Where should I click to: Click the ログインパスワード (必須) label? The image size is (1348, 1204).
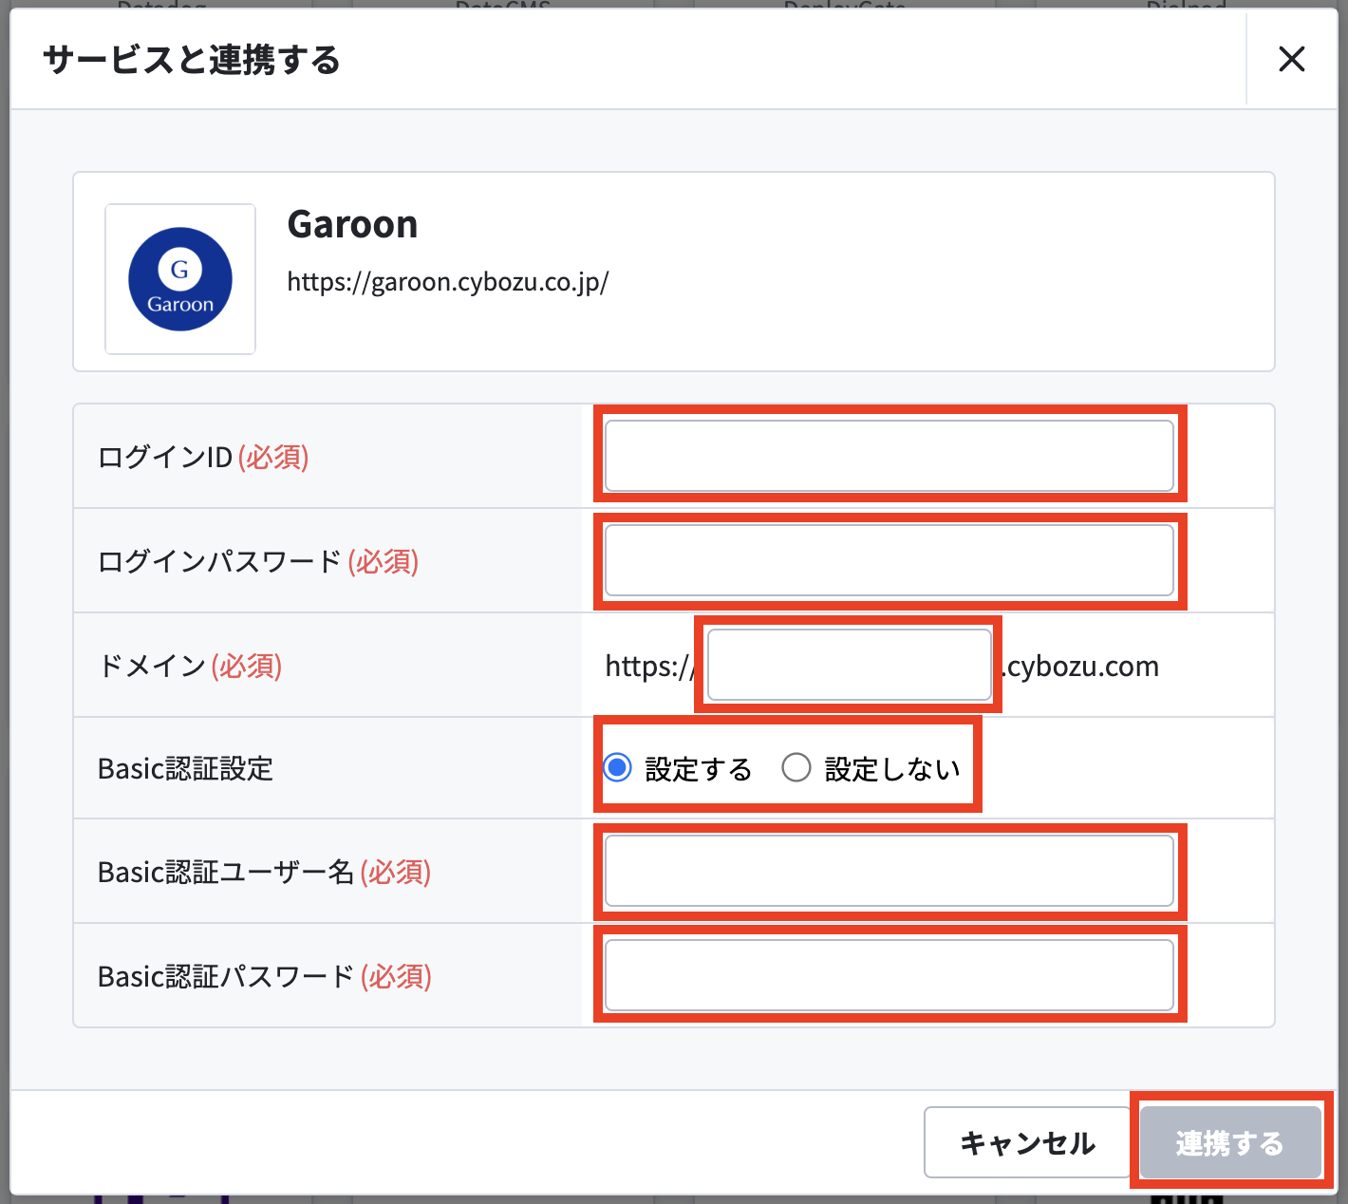click(x=258, y=561)
